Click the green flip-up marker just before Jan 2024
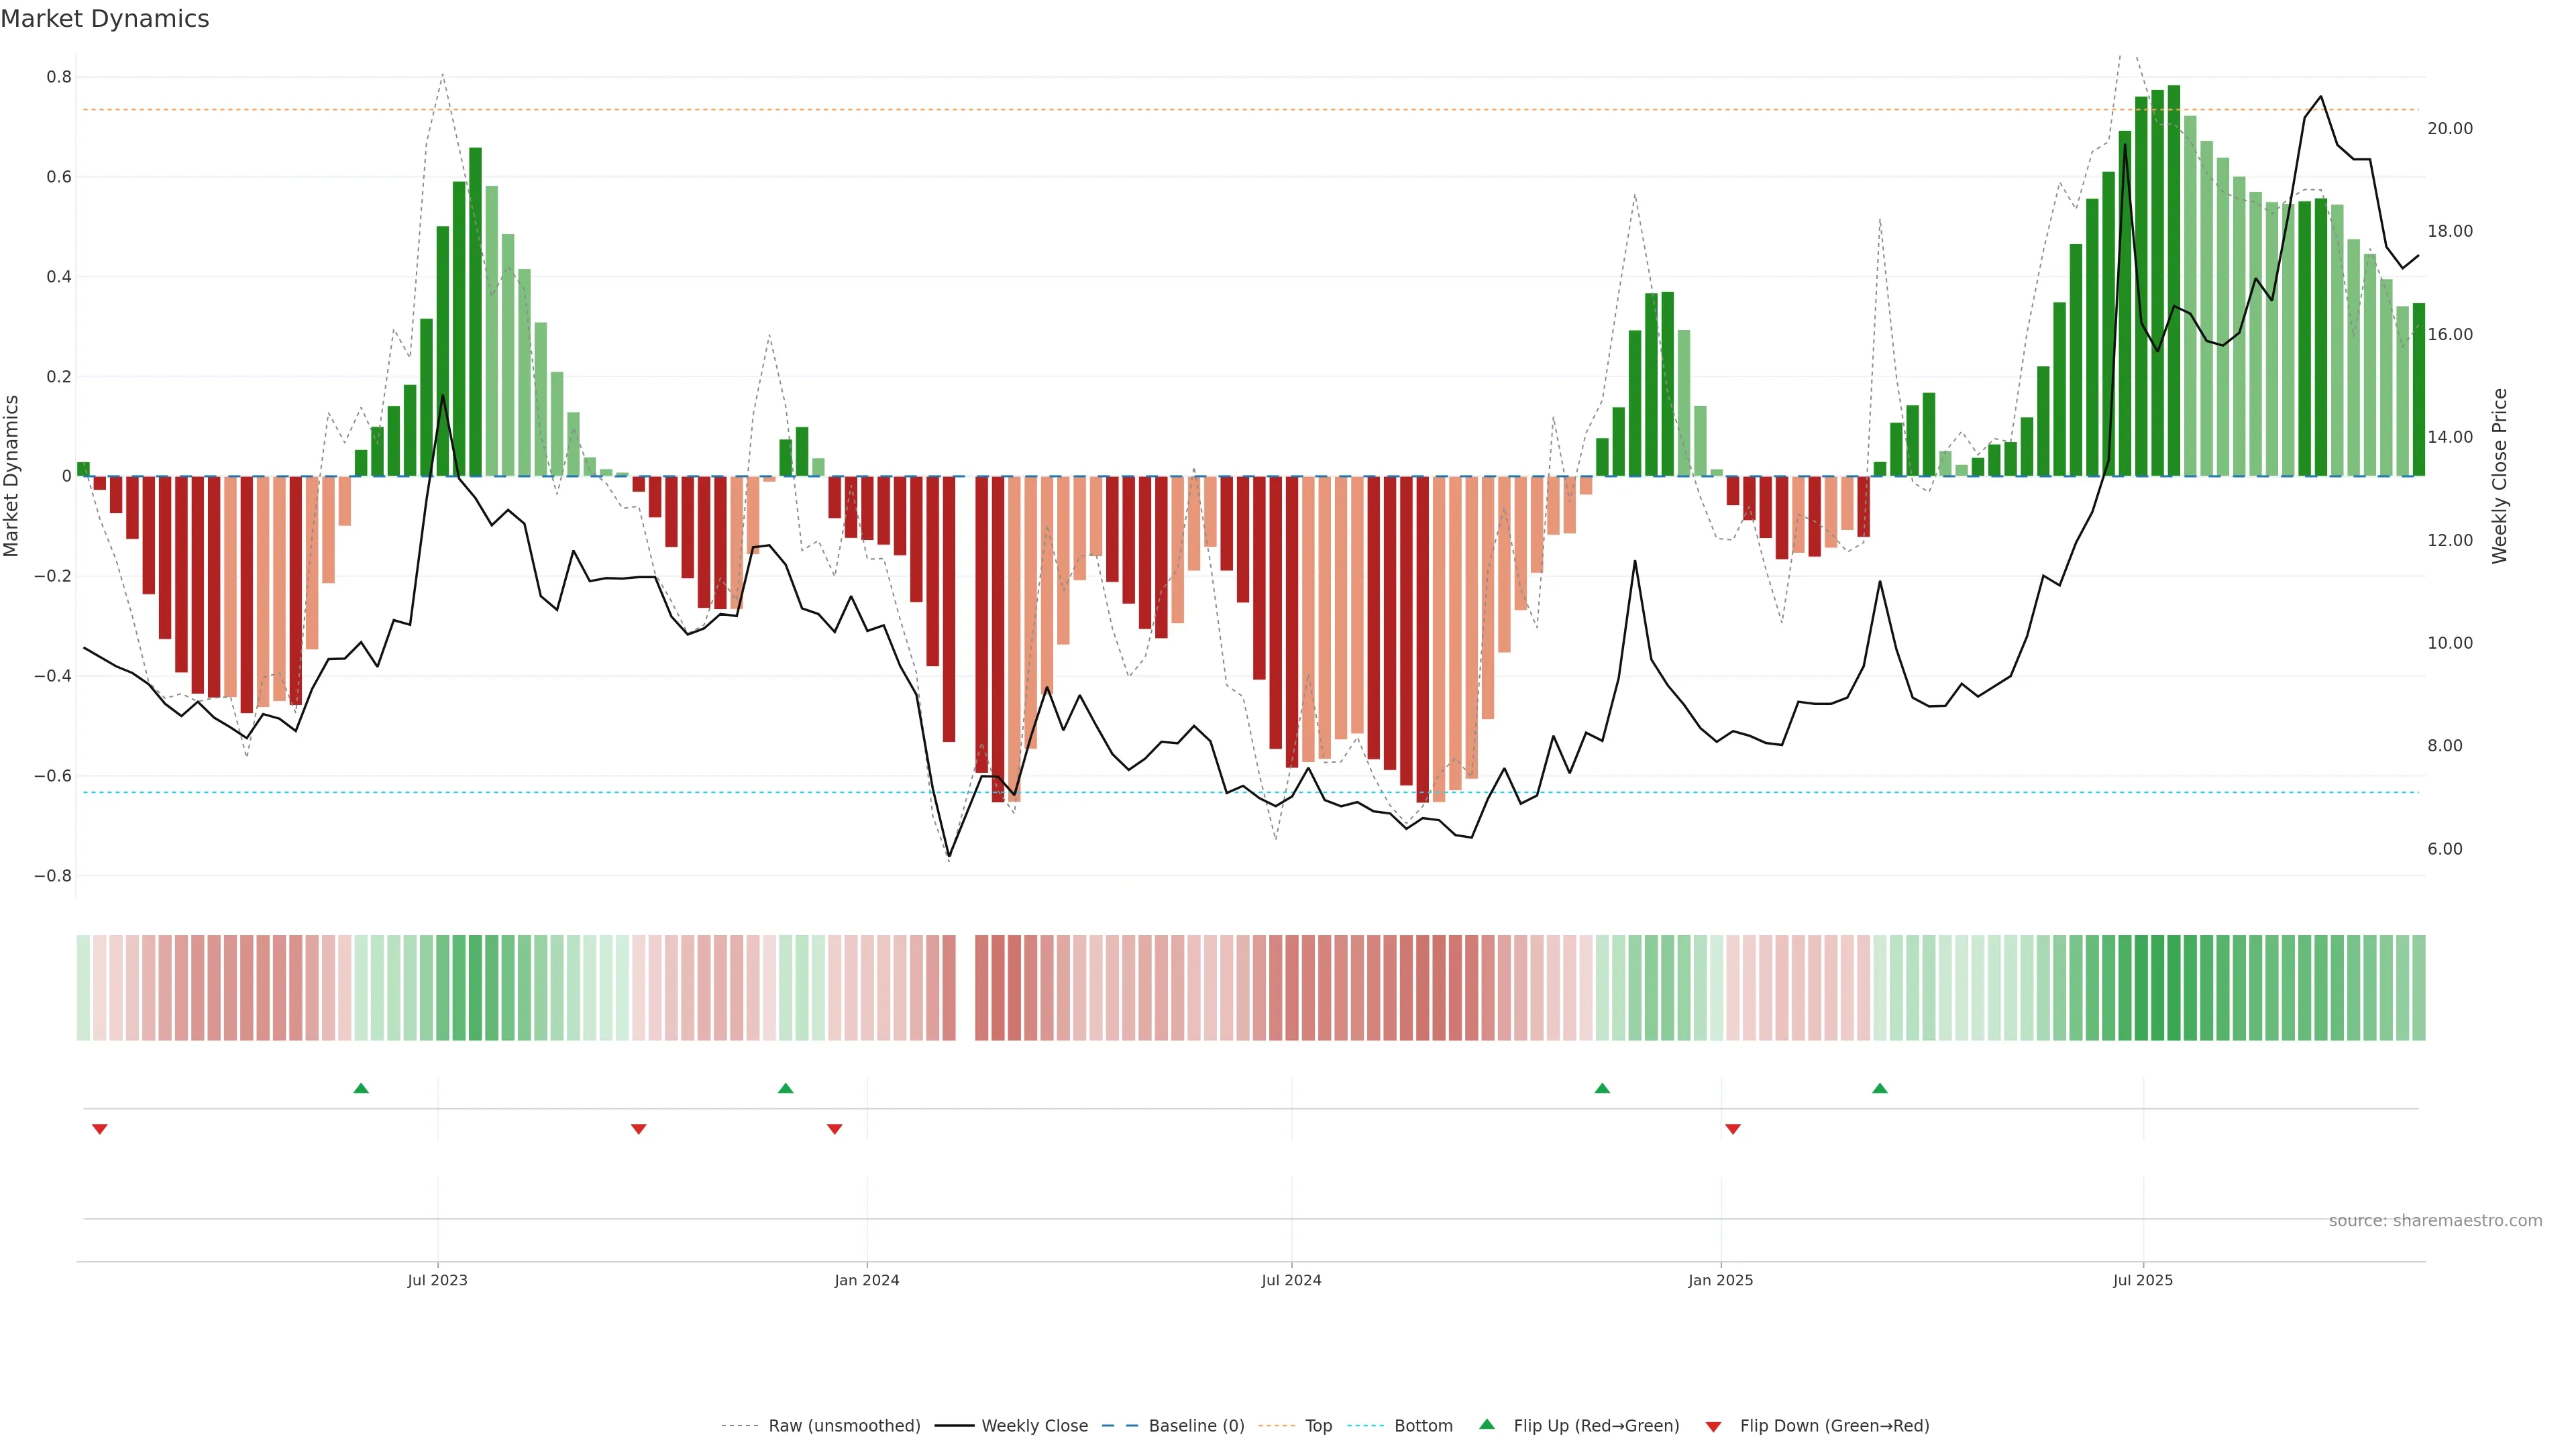Screen dimensions: 2576x1449 coord(785,1088)
